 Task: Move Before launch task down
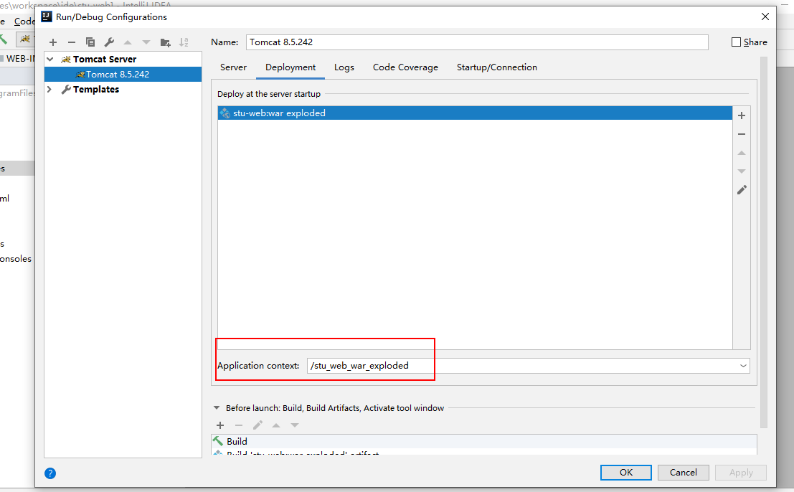tap(295, 425)
